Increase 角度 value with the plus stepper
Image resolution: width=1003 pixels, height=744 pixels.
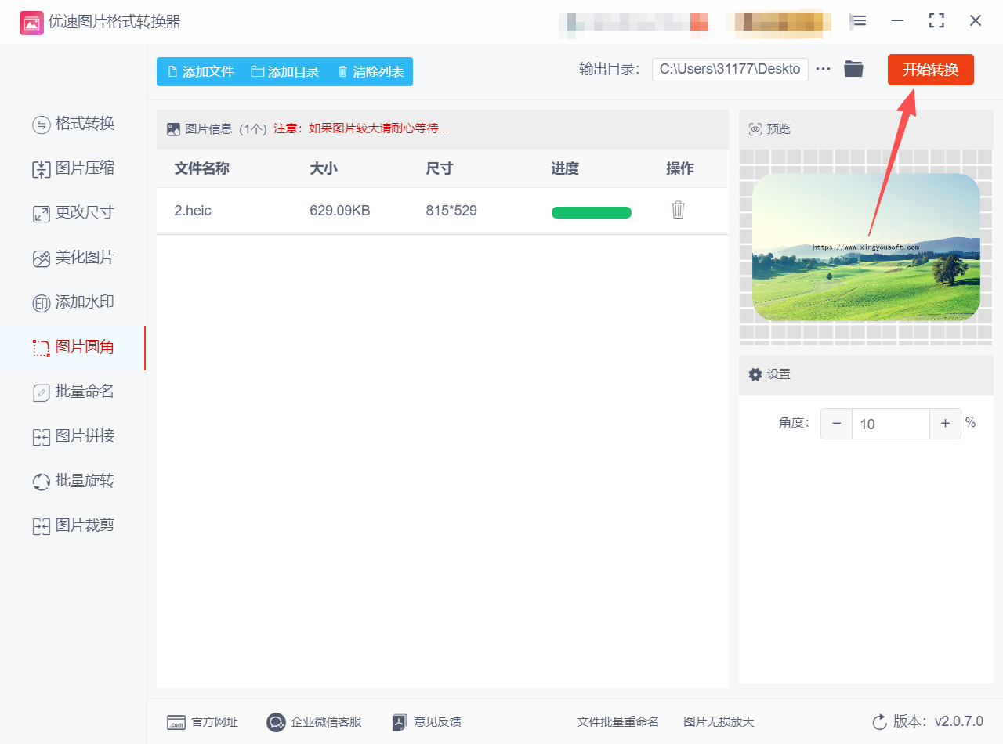945,423
